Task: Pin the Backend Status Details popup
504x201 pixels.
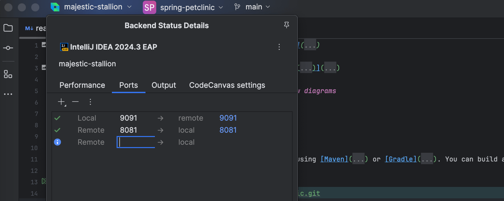Action: (x=286, y=25)
